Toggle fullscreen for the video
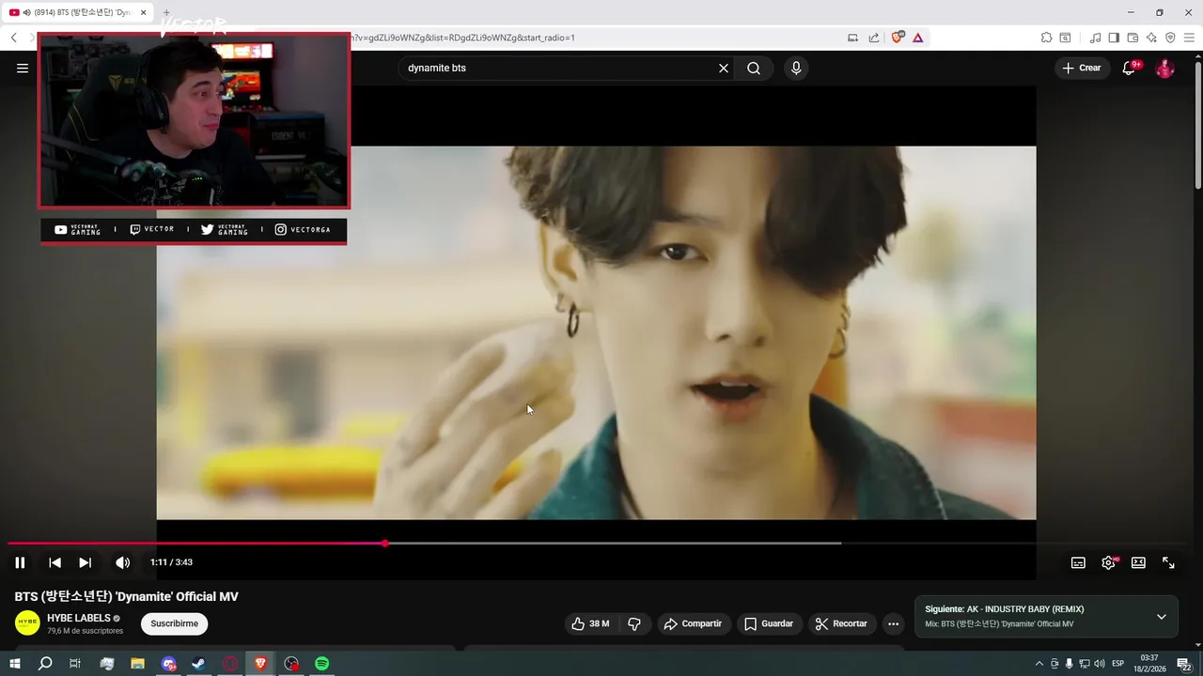Image resolution: width=1203 pixels, height=676 pixels. pos(1168,562)
